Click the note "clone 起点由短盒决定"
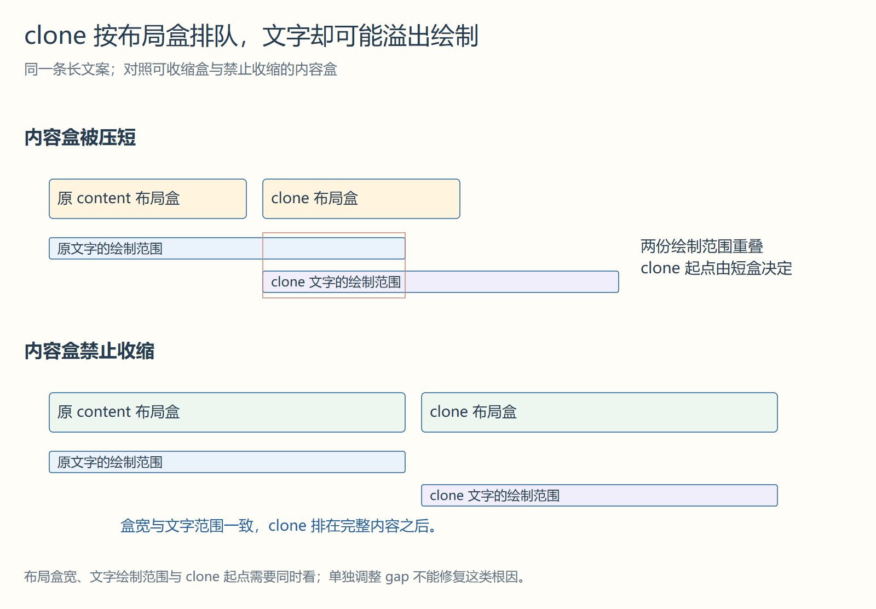This screenshot has width=876, height=609. coord(716,268)
